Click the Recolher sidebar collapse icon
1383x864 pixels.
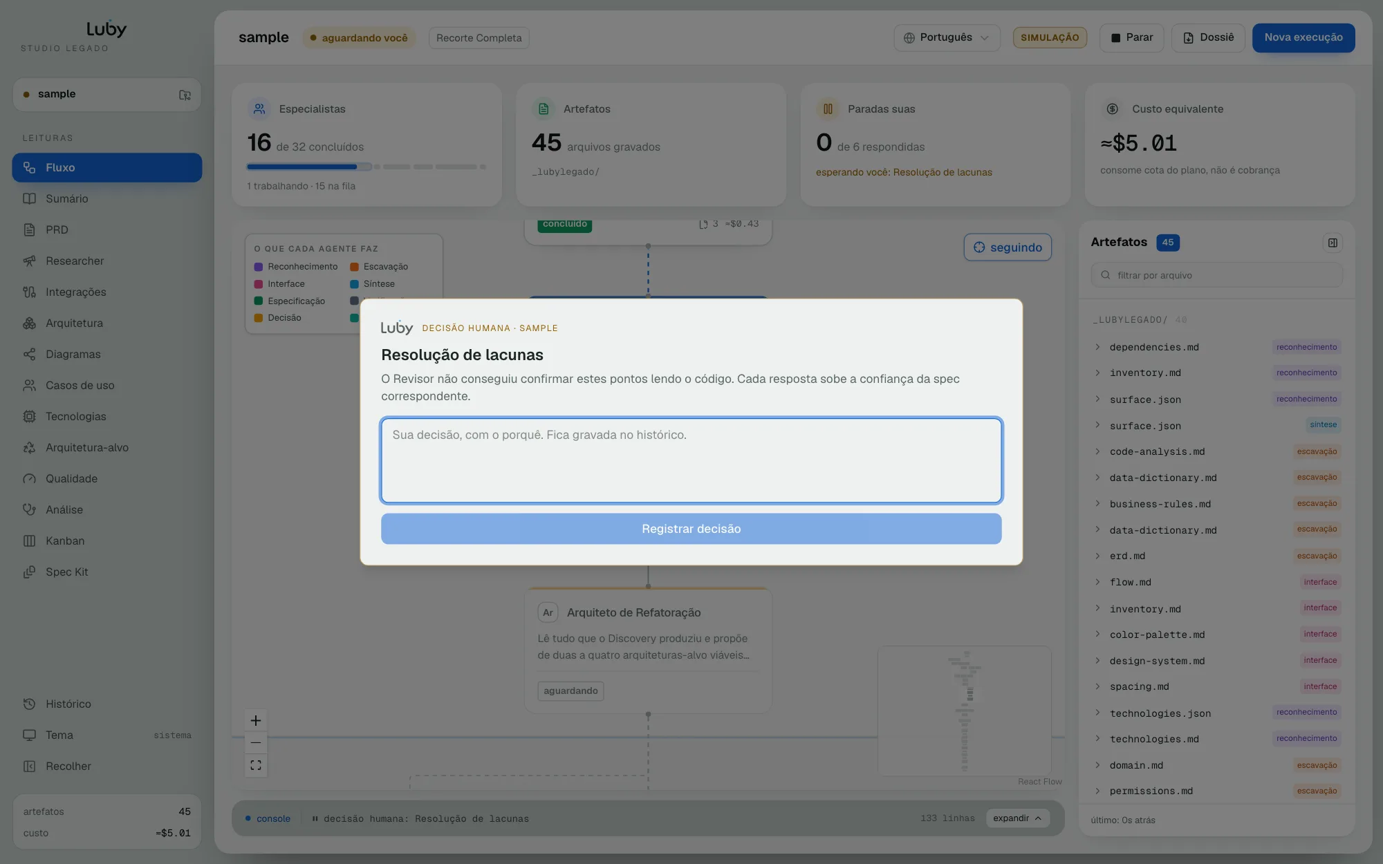click(x=29, y=766)
